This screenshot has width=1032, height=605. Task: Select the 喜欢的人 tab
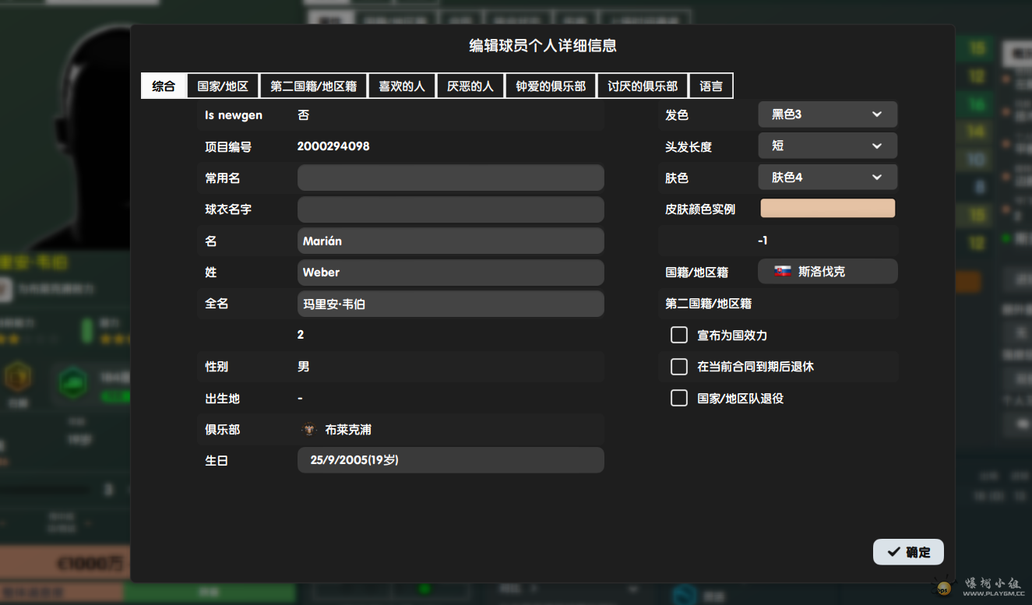coord(402,86)
